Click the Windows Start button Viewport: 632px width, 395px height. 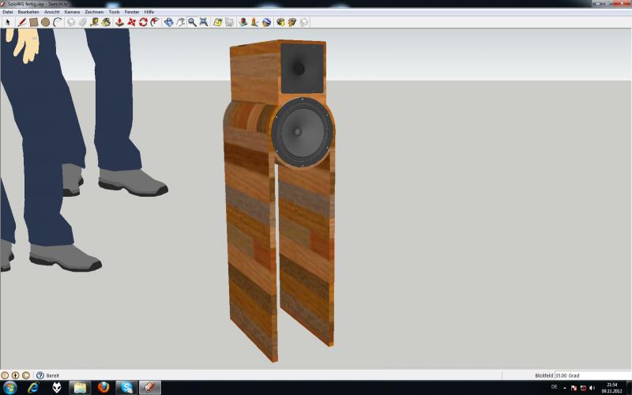pyautogui.click(x=10, y=388)
